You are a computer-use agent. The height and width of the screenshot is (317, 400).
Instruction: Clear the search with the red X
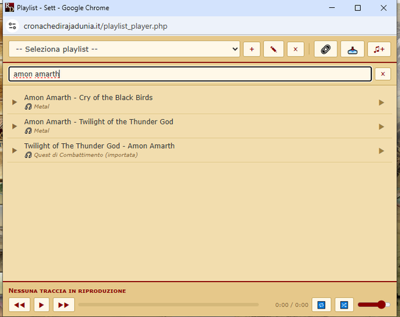(x=383, y=74)
